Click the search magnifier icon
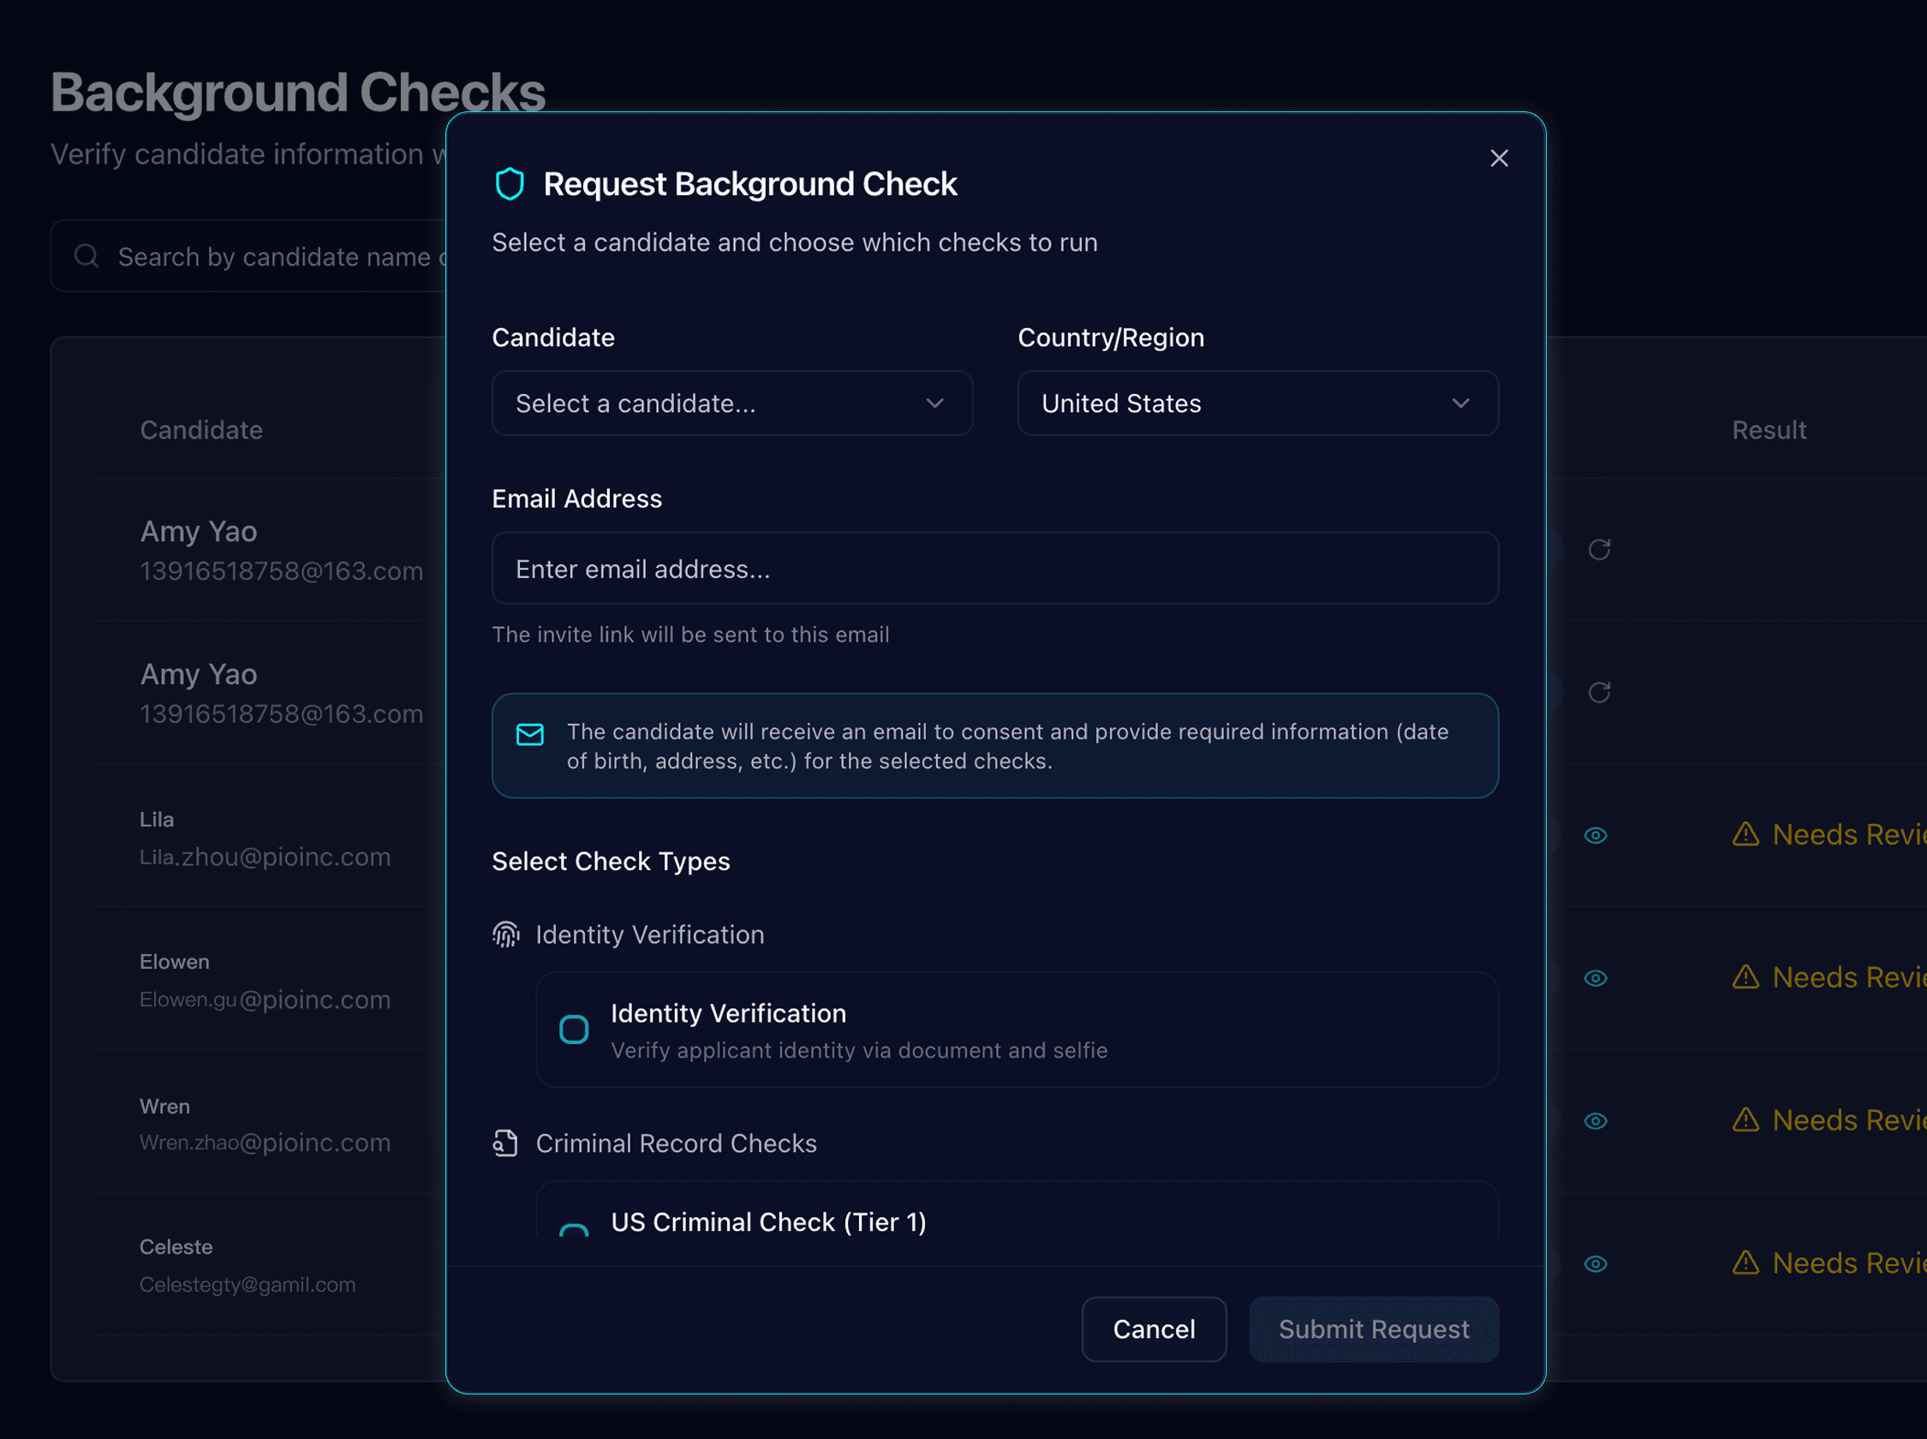 pos(87,255)
